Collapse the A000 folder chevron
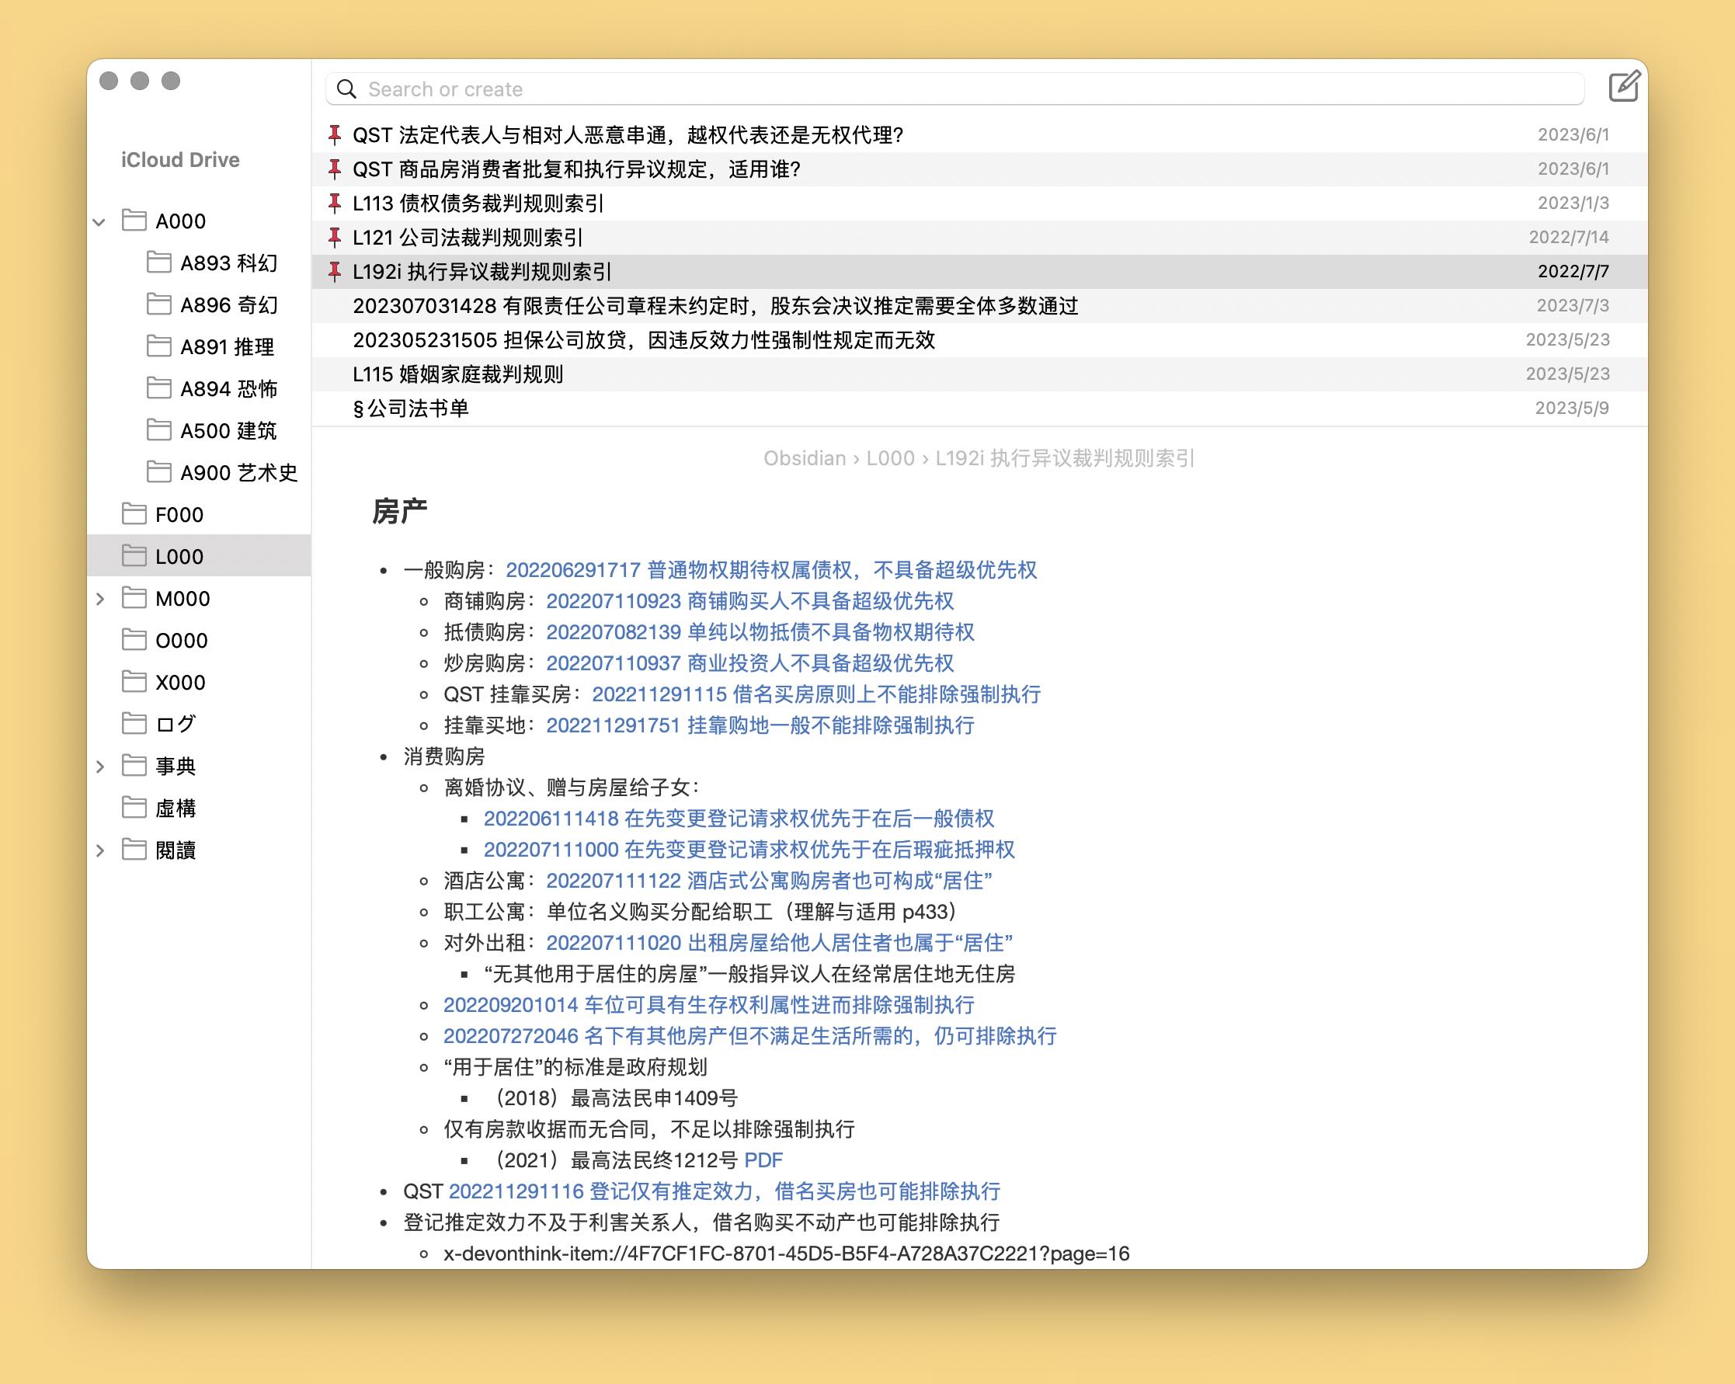 [x=99, y=221]
